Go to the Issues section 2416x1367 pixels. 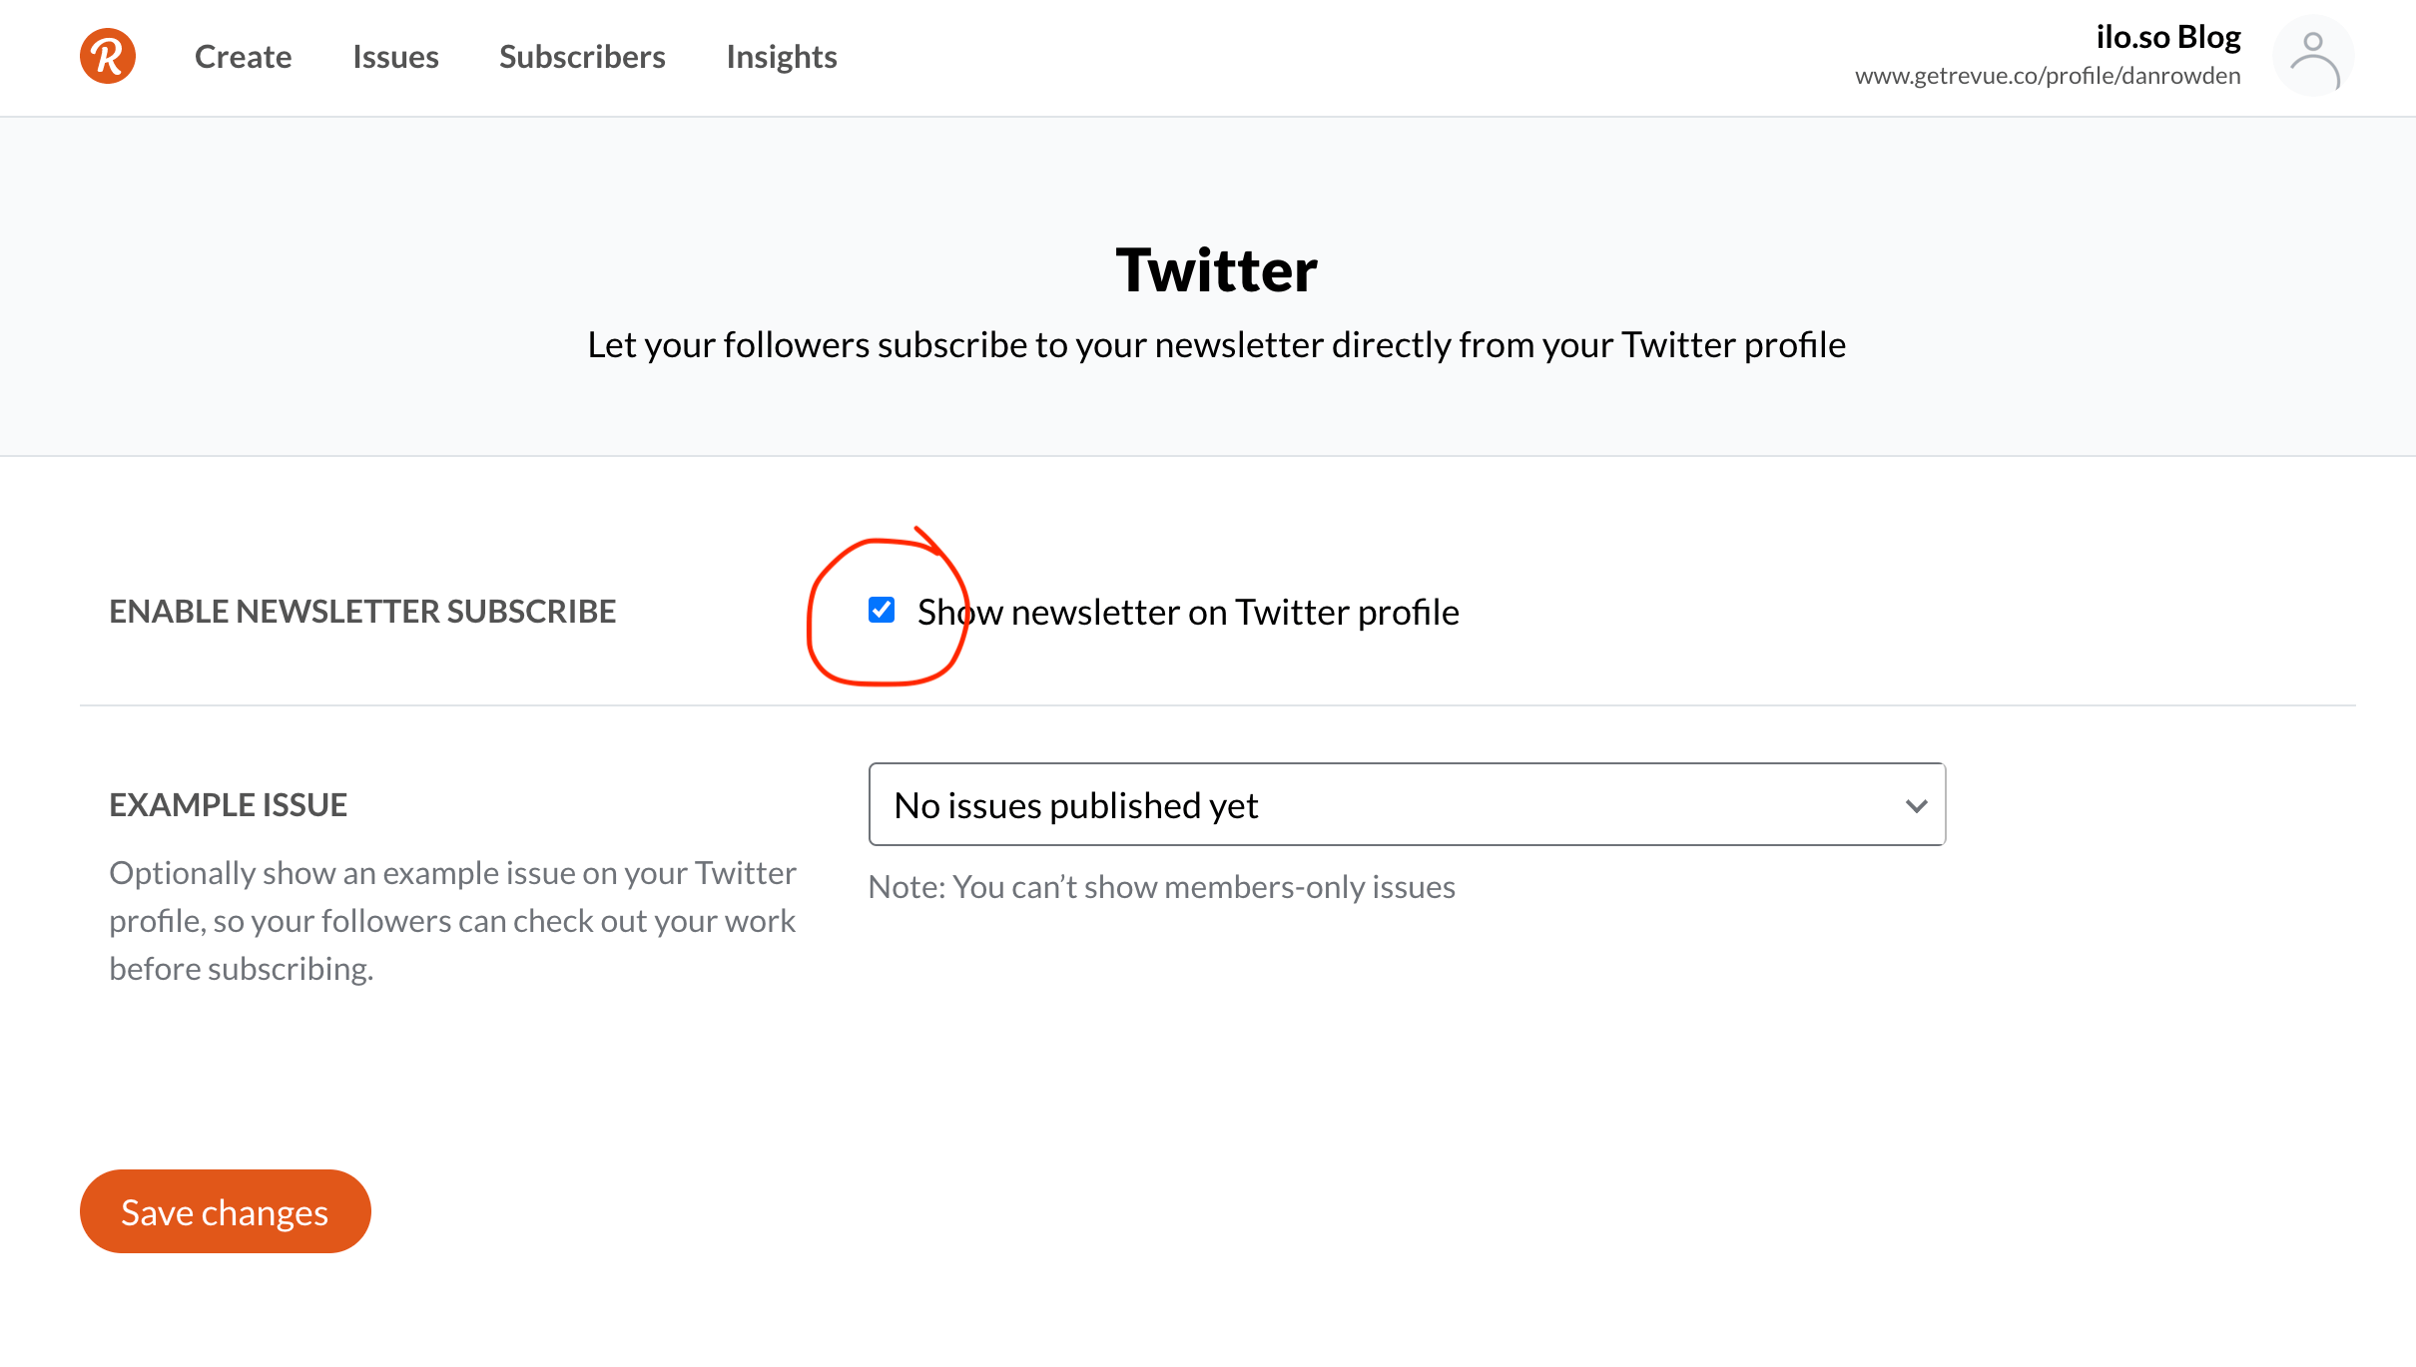[395, 57]
